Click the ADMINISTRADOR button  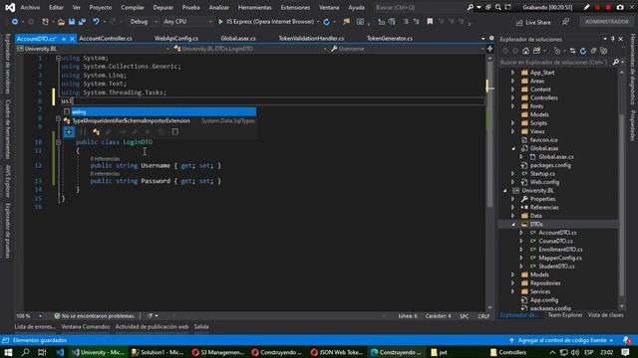coord(607,22)
